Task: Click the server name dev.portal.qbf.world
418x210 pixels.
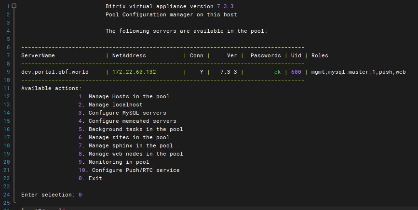Action: point(55,72)
